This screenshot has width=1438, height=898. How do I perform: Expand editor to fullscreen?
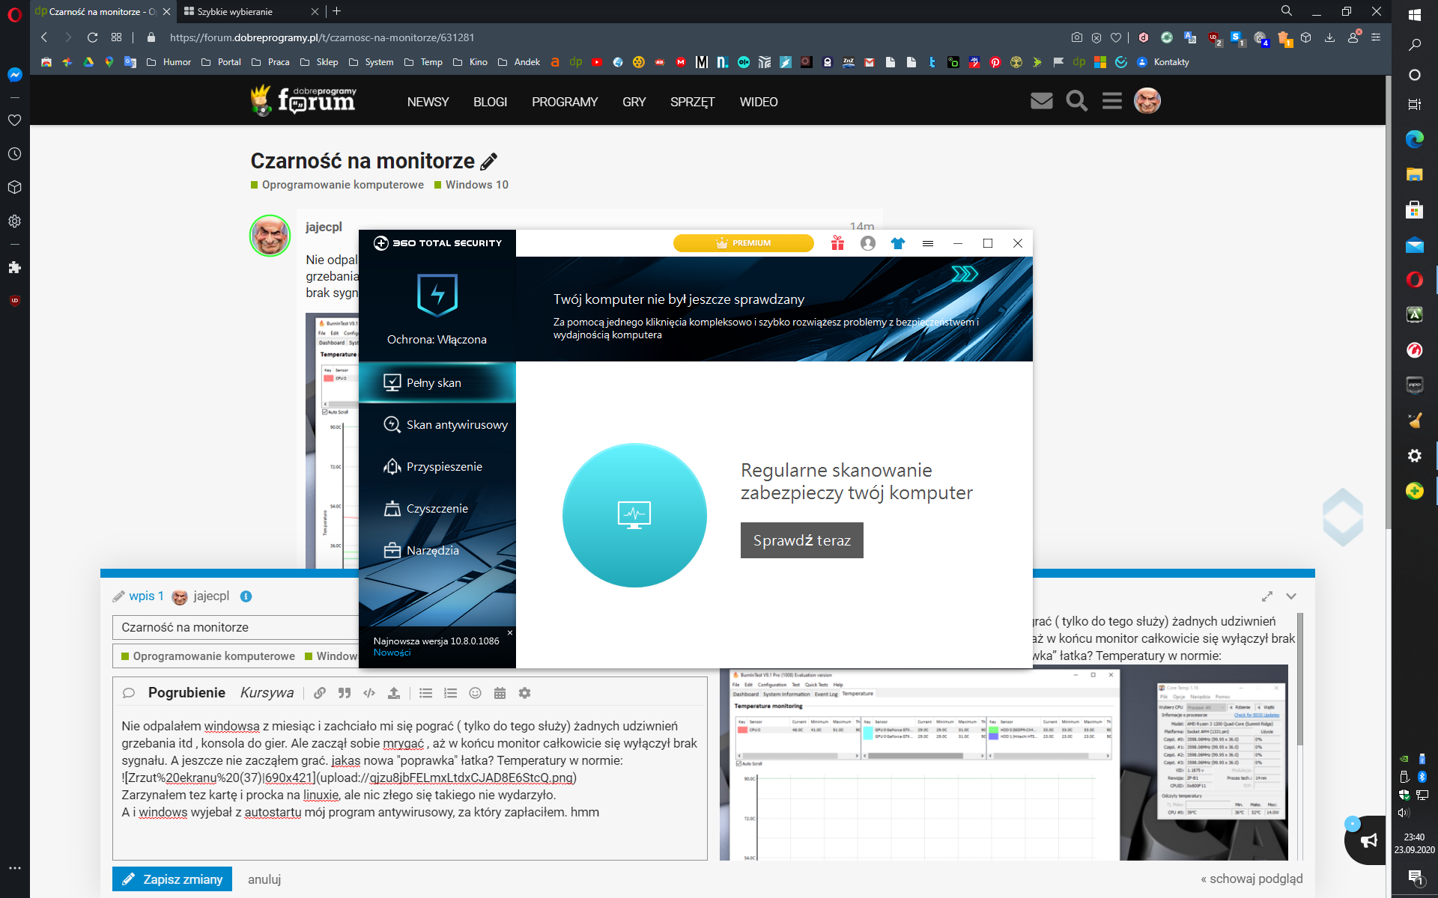coord(1267,596)
